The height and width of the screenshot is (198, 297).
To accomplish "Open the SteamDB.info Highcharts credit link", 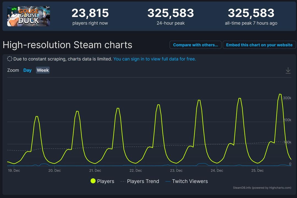I will pos(262,188).
